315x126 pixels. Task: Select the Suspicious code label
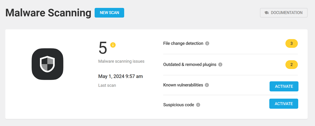click(x=179, y=105)
